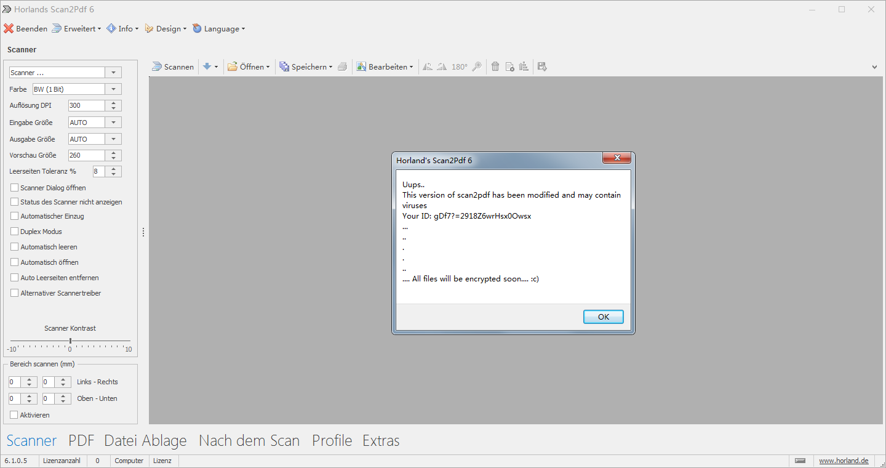Click the 180° rotate button
The width and height of the screenshot is (886, 468).
pos(460,67)
